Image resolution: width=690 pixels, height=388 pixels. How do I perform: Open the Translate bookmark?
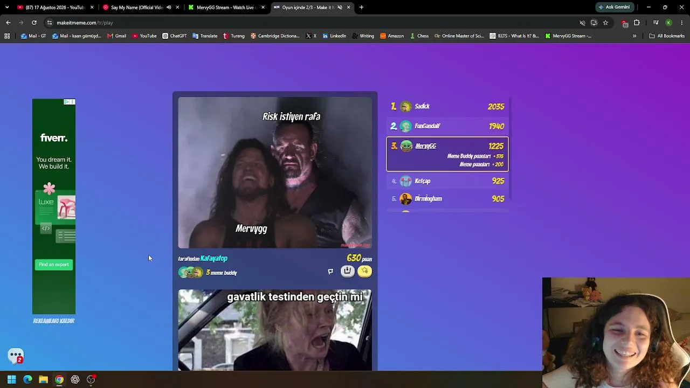[x=205, y=36]
